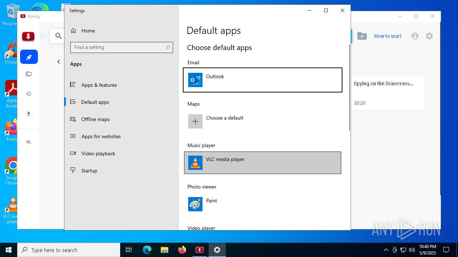Open Offline maps settings
Screen dimensions: 458x257
pos(122,119)
